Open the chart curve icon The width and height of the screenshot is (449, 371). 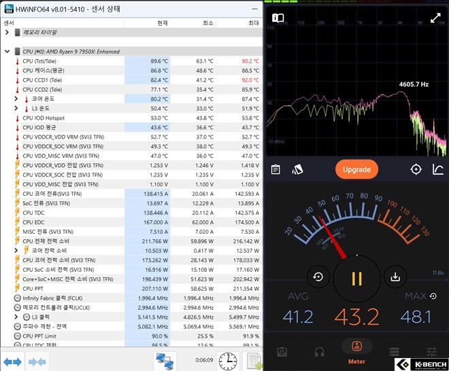pyautogui.click(x=438, y=169)
